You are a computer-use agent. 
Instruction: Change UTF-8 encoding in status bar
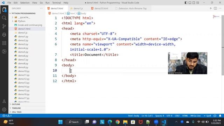(169, 116)
